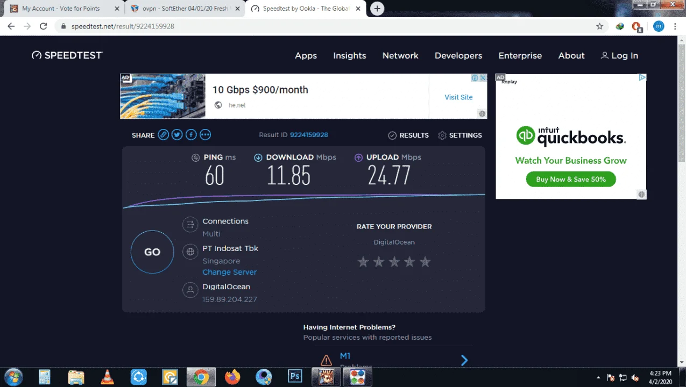The width and height of the screenshot is (686, 387).
Task: Click the volume icon in system tray
Action: (x=635, y=377)
